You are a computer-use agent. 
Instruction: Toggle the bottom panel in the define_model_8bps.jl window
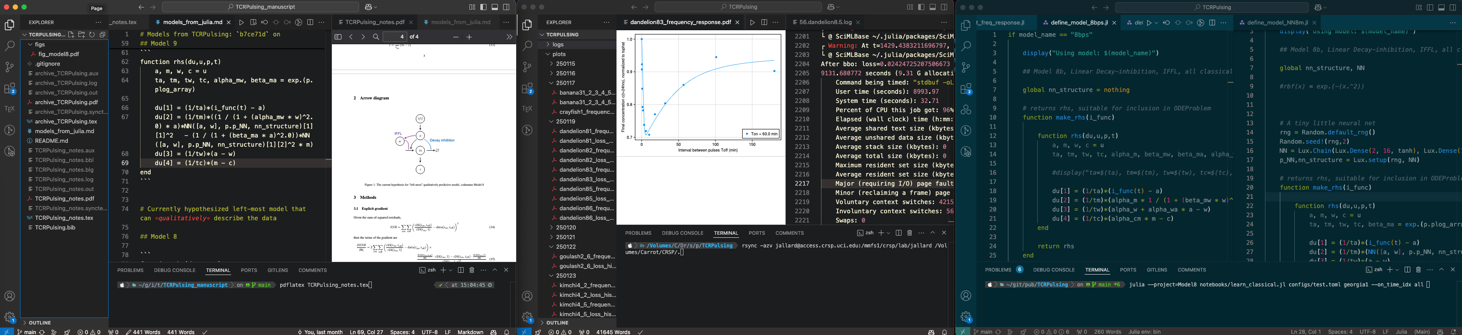pos(1441,7)
